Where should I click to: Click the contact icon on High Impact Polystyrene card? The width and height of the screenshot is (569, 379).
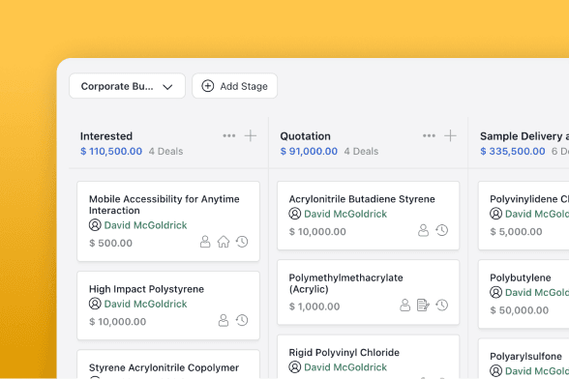(x=224, y=320)
